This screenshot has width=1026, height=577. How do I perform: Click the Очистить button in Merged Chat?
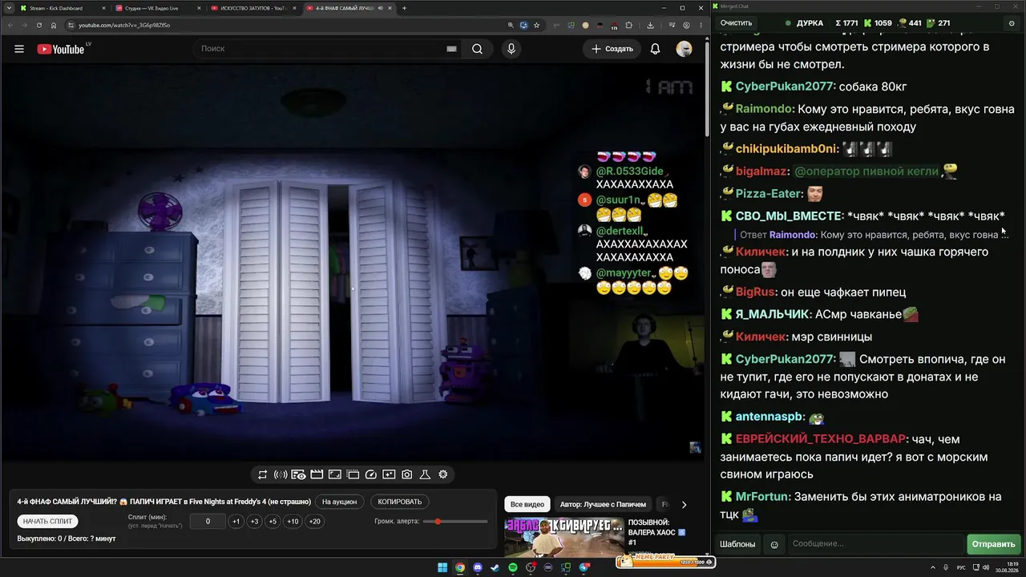(736, 23)
